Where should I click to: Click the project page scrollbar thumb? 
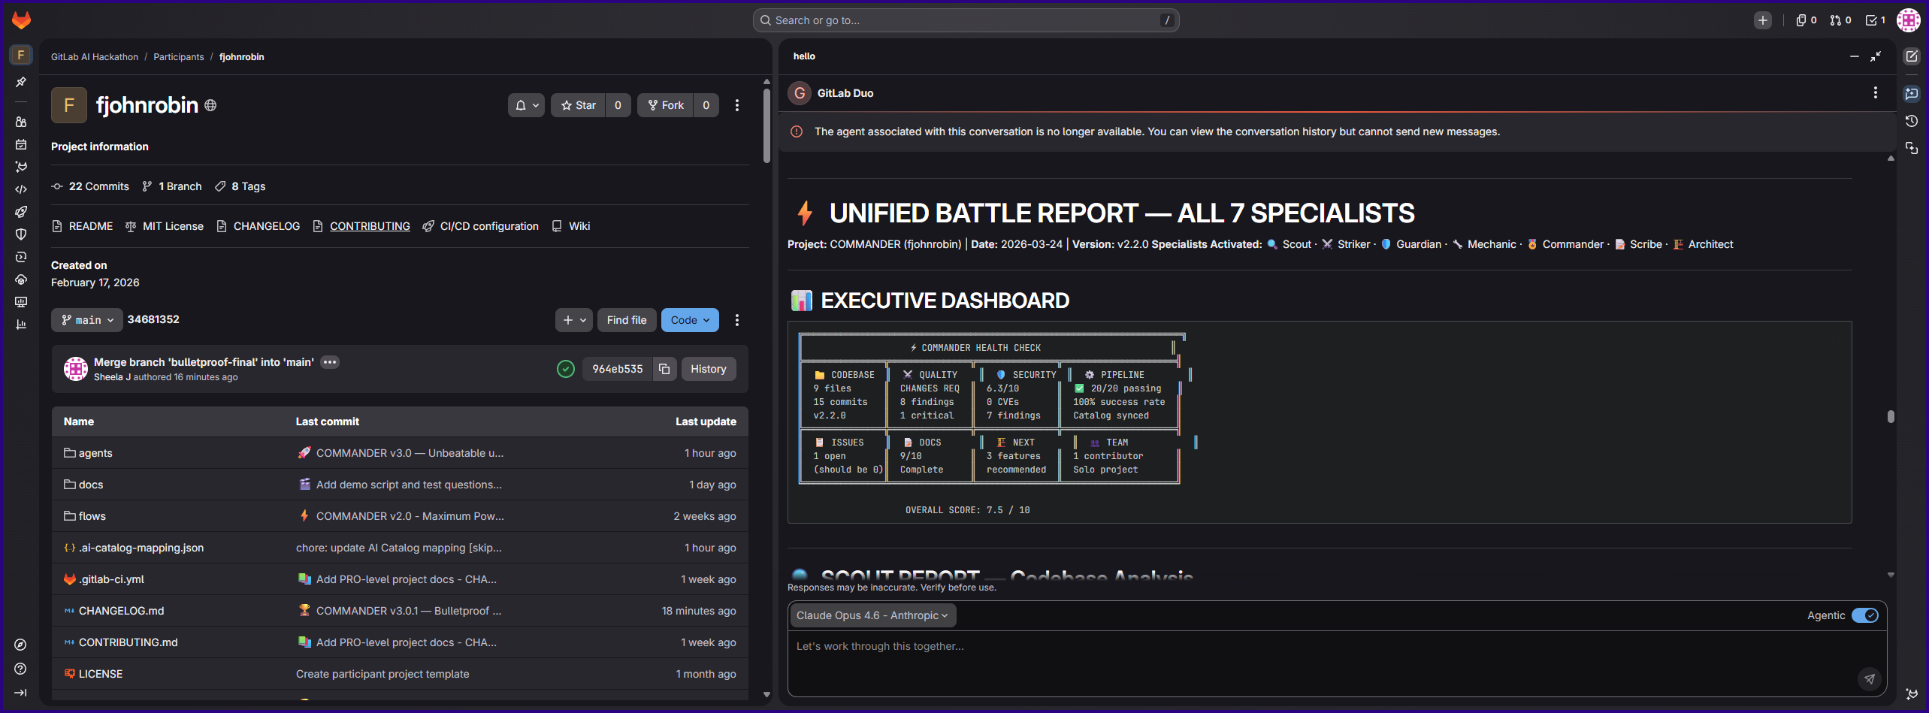(766, 125)
